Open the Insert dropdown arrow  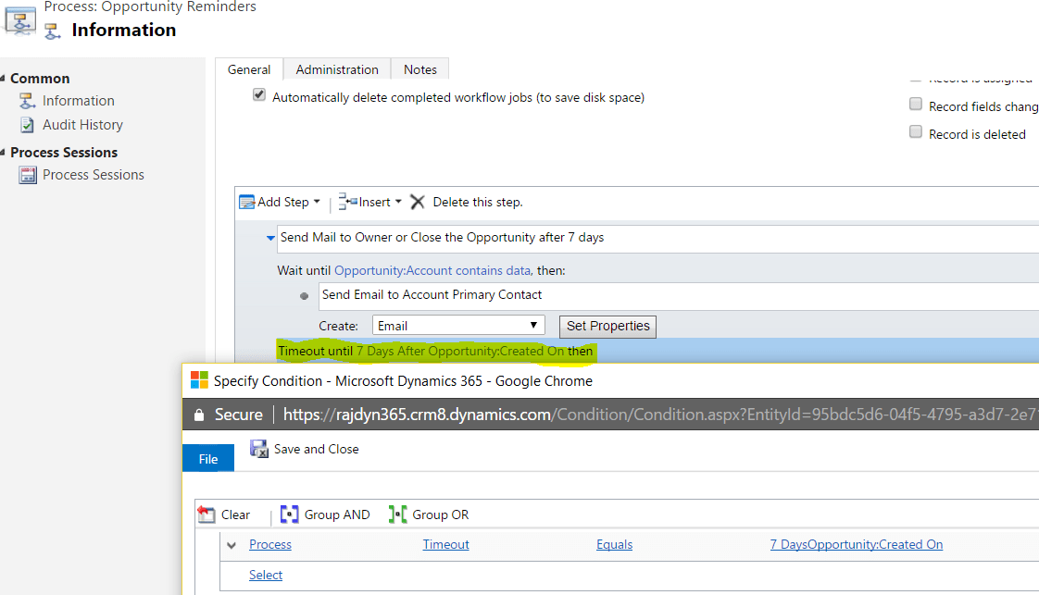398,202
